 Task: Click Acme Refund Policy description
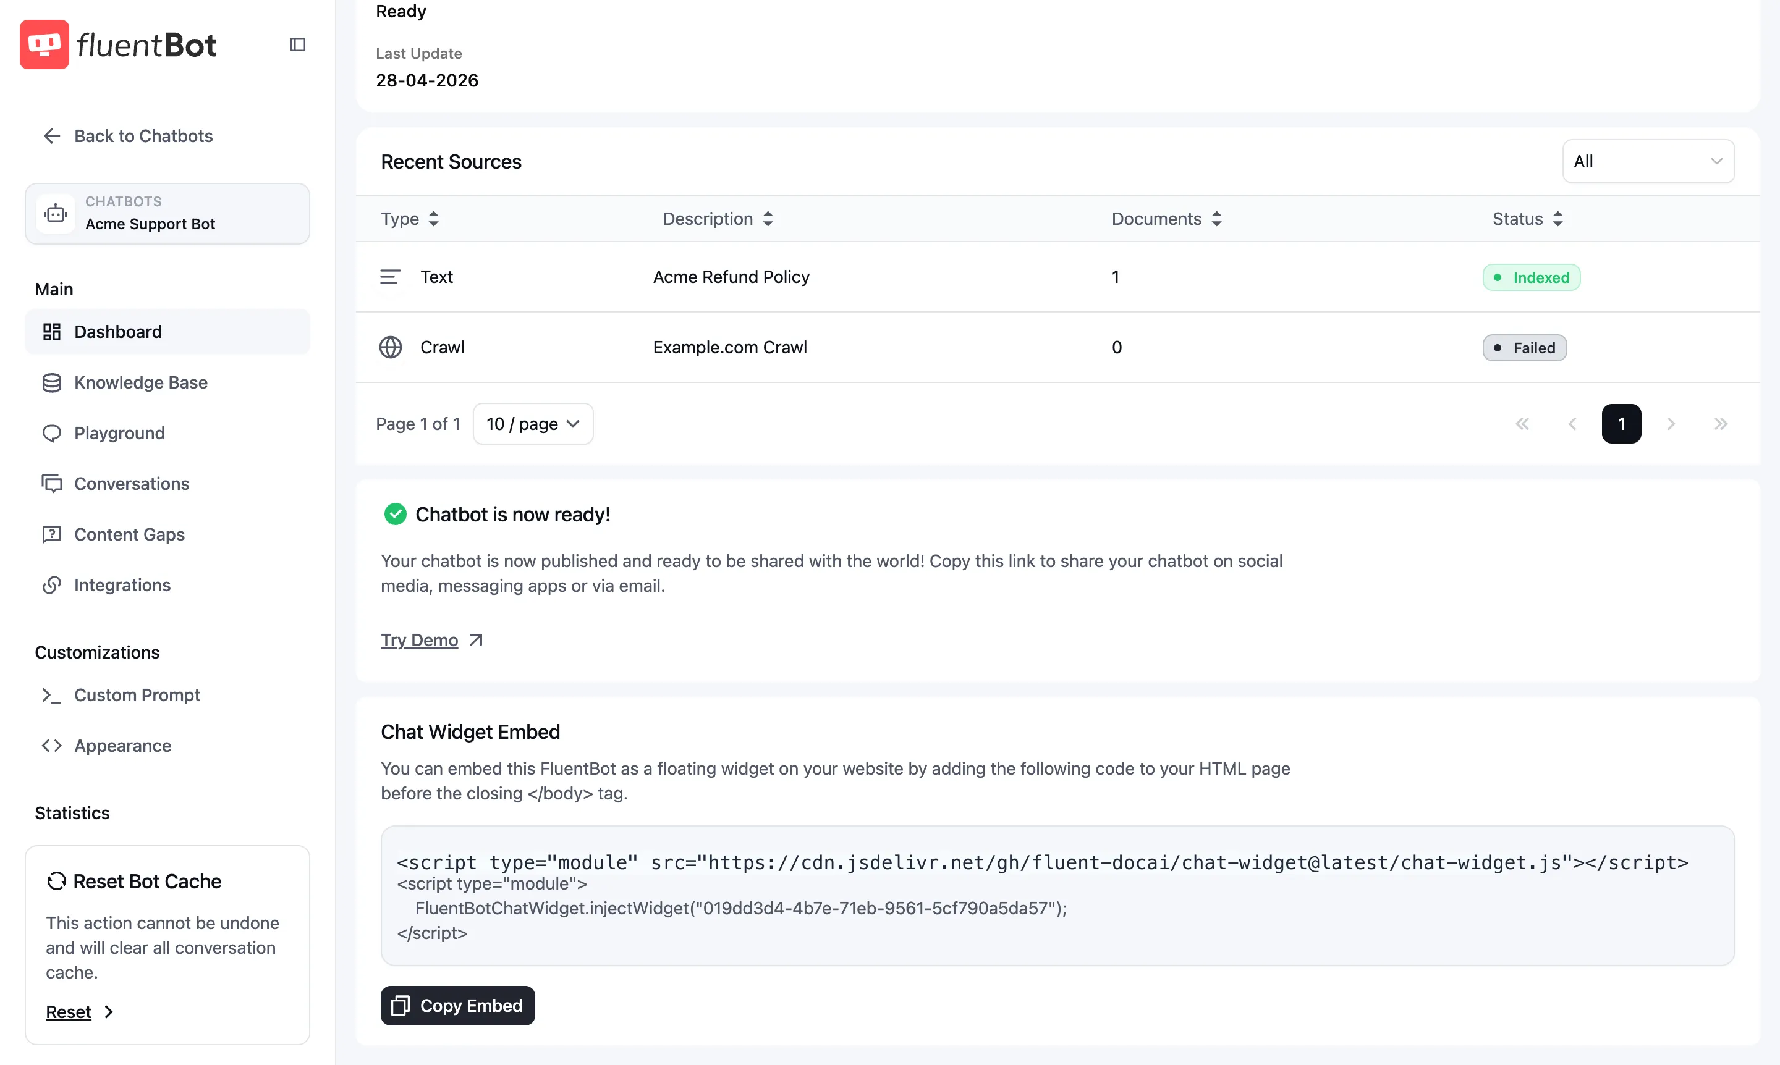click(731, 276)
